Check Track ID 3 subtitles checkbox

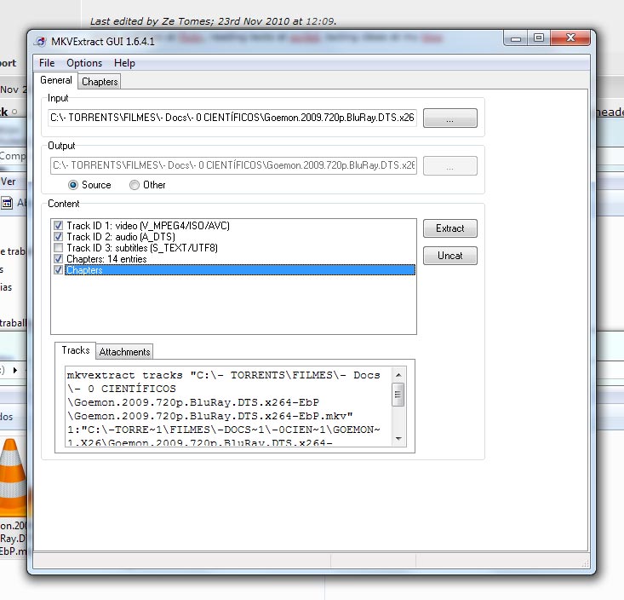[x=58, y=248]
